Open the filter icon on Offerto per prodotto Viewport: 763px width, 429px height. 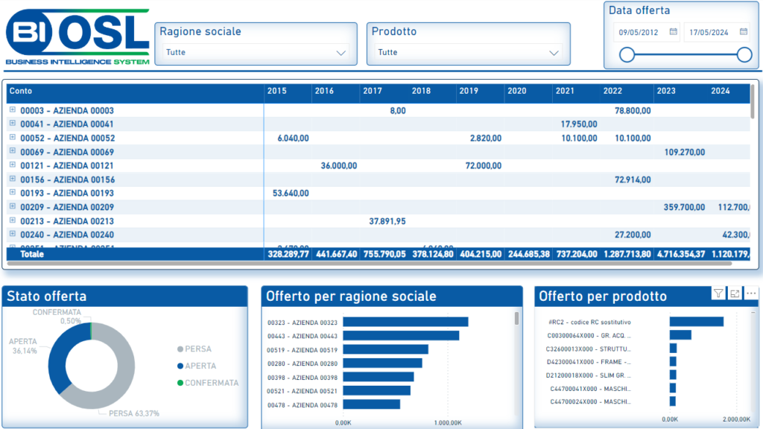tap(718, 293)
